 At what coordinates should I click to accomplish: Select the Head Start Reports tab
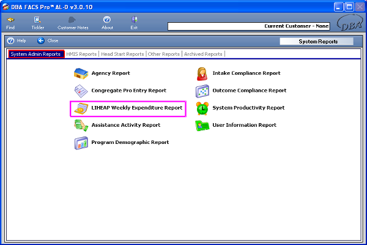(122, 54)
